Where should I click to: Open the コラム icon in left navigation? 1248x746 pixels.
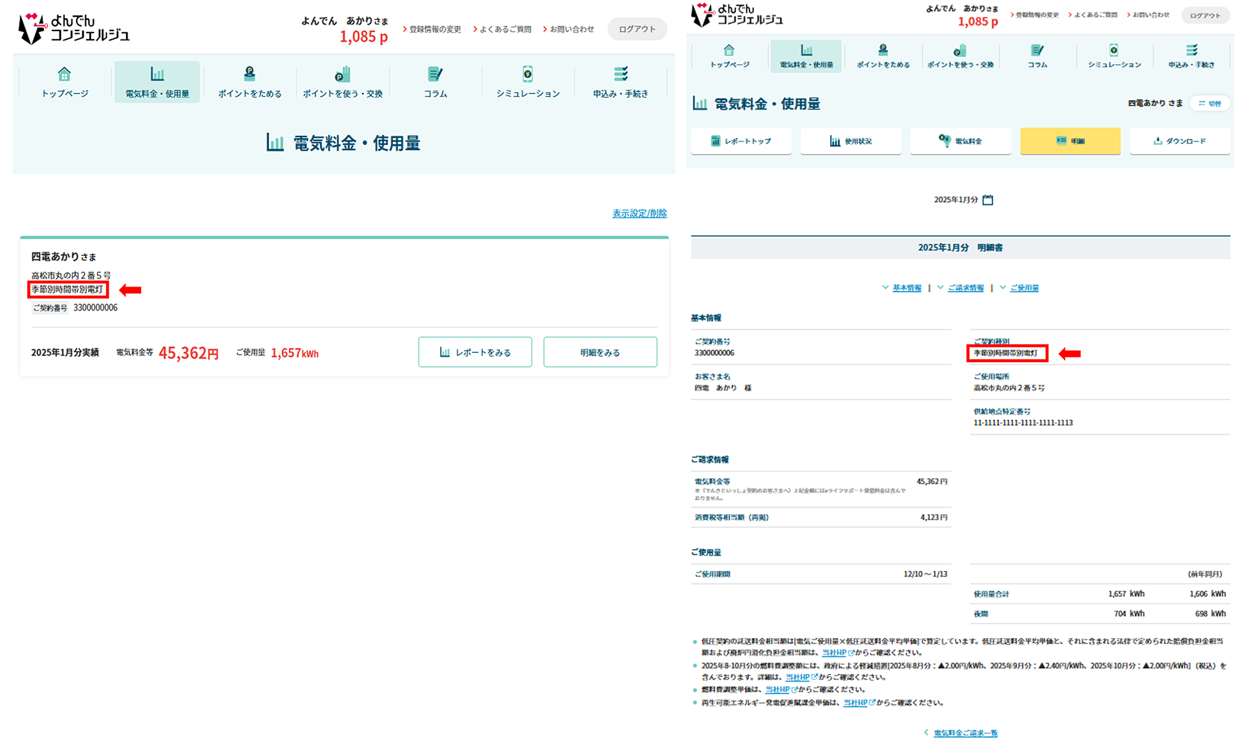(x=435, y=74)
